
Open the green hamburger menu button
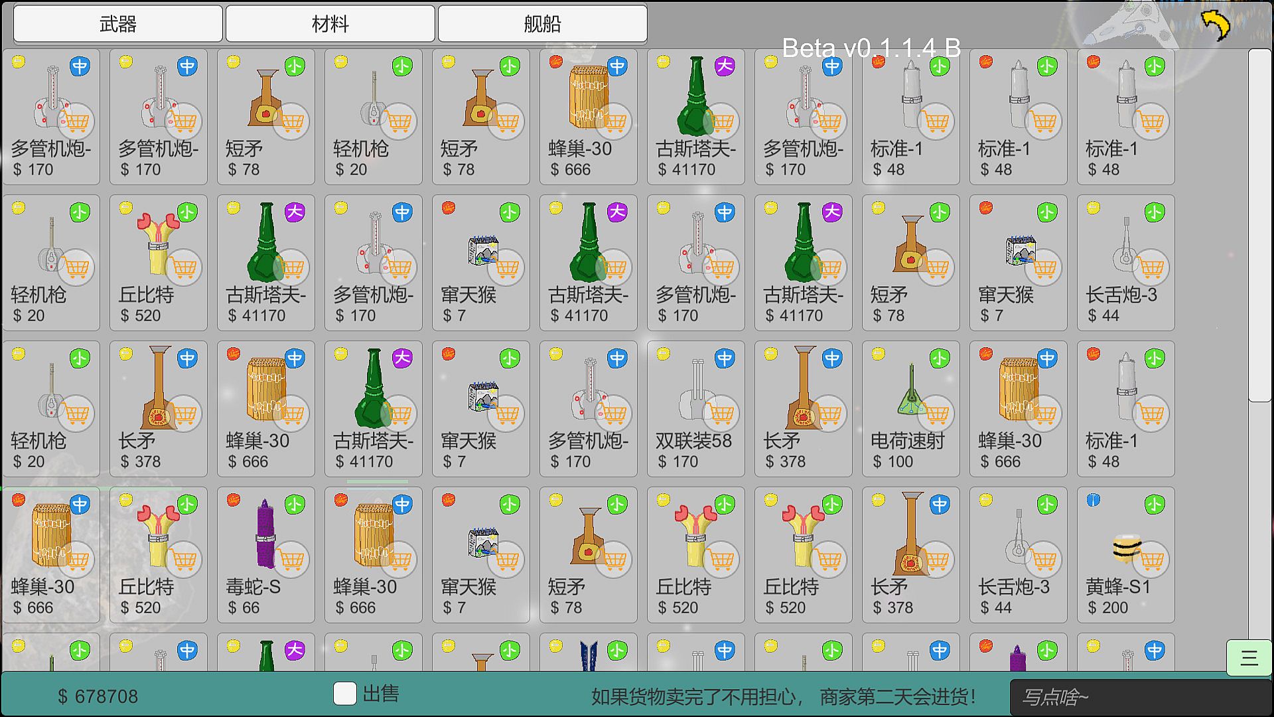(1249, 658)
